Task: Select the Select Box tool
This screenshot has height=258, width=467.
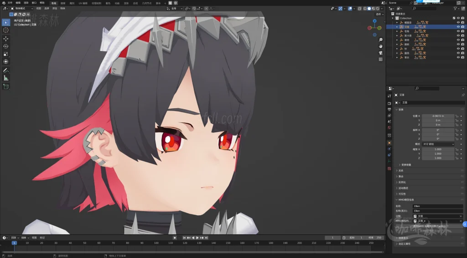Action: click(5, 22)
